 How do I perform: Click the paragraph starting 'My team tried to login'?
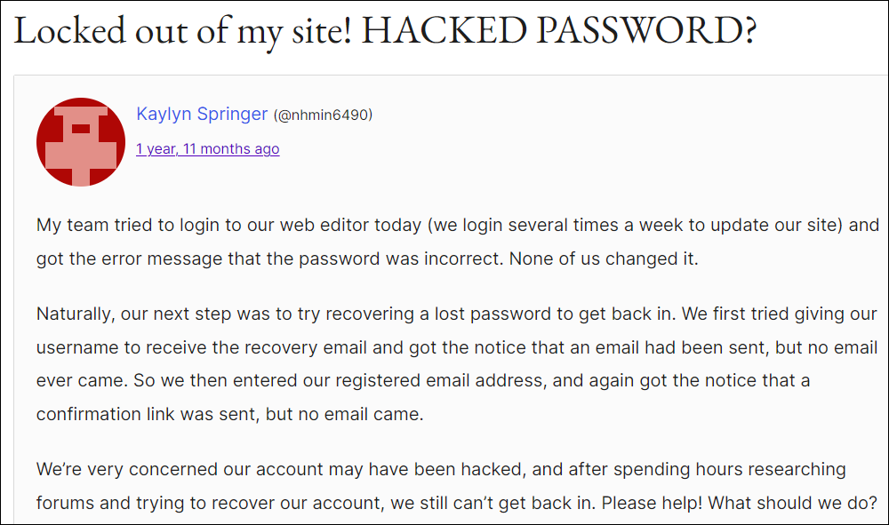[x=458, y=242]
